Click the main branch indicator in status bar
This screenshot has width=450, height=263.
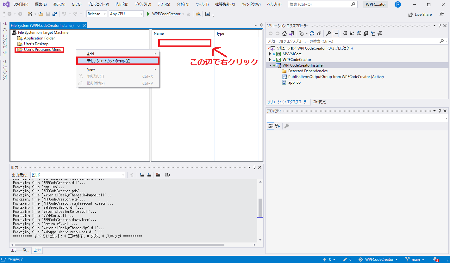(415, 260)
